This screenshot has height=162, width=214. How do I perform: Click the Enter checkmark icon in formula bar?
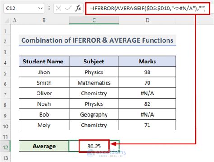[x=68, y=9]
